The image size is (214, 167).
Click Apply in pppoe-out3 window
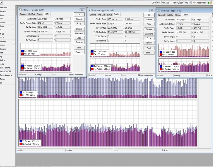149,24
